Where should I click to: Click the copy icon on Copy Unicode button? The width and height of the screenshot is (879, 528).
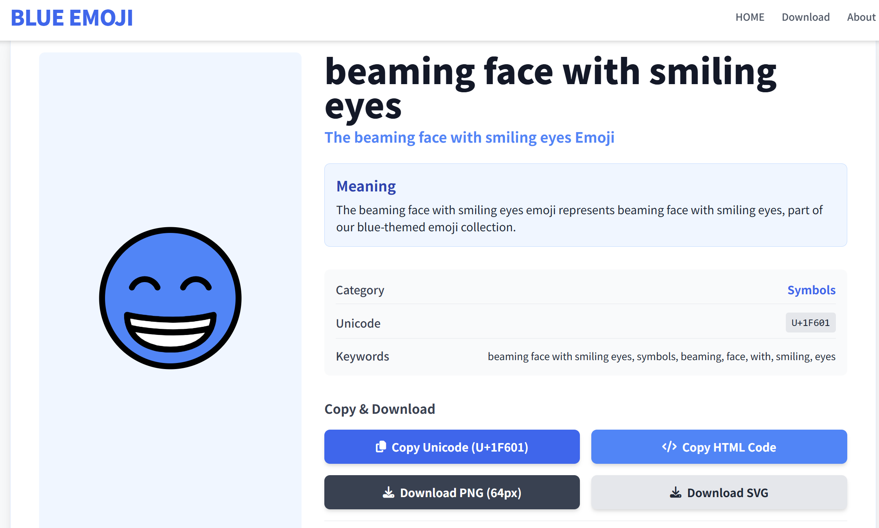(x=380, y=447)
